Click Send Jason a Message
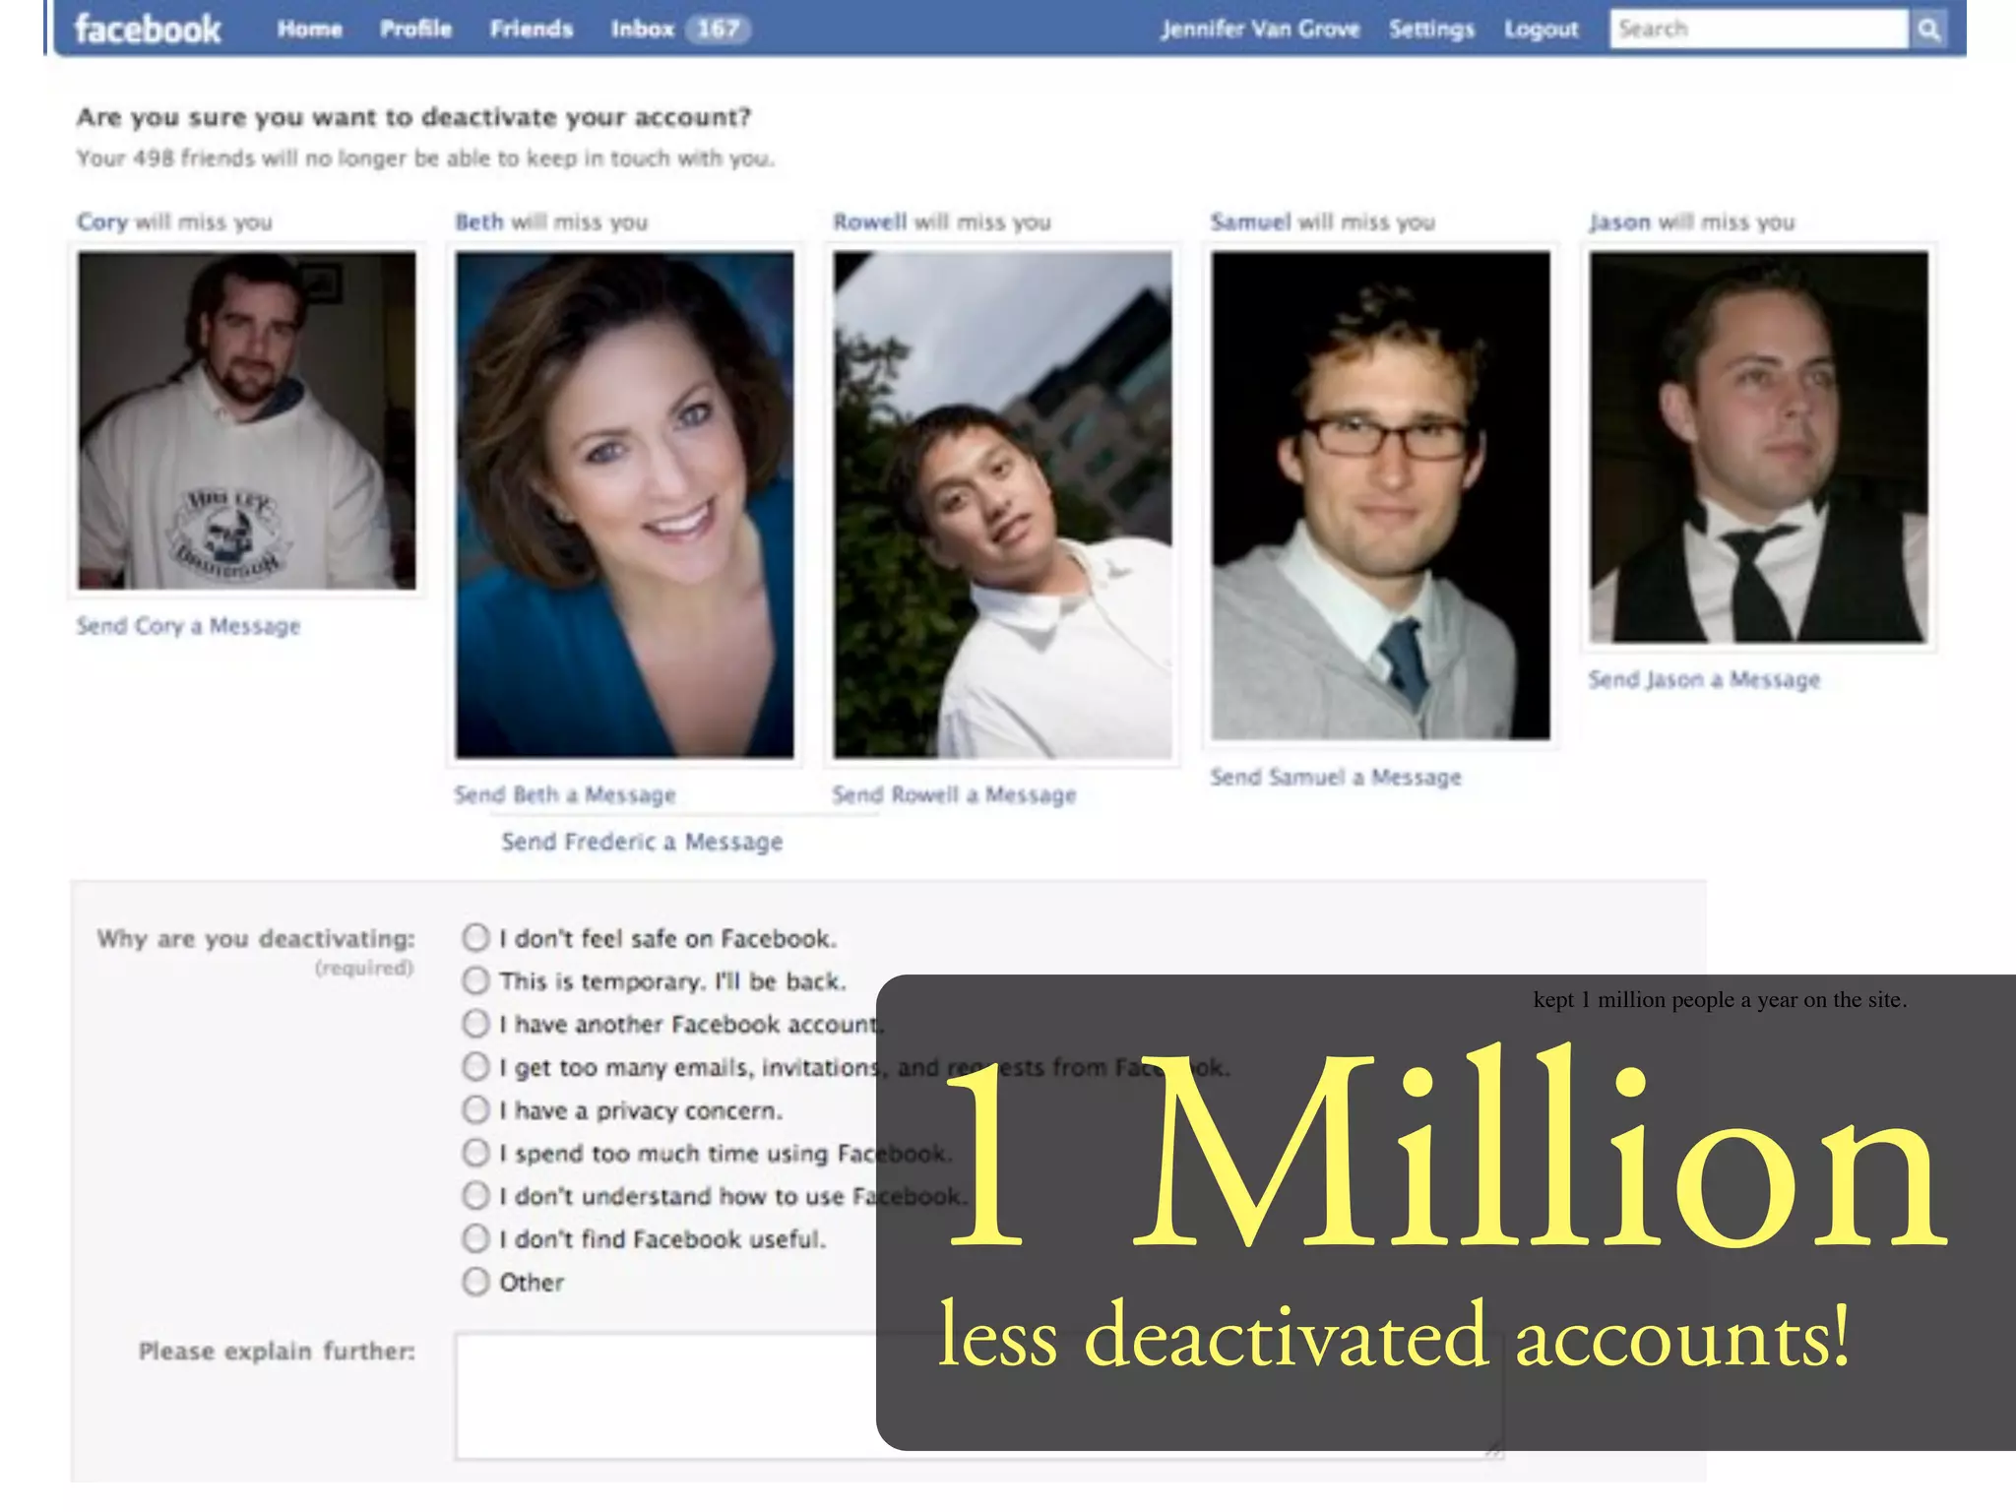This screenshot has height=1512, width=2016. click(1704, 679)
